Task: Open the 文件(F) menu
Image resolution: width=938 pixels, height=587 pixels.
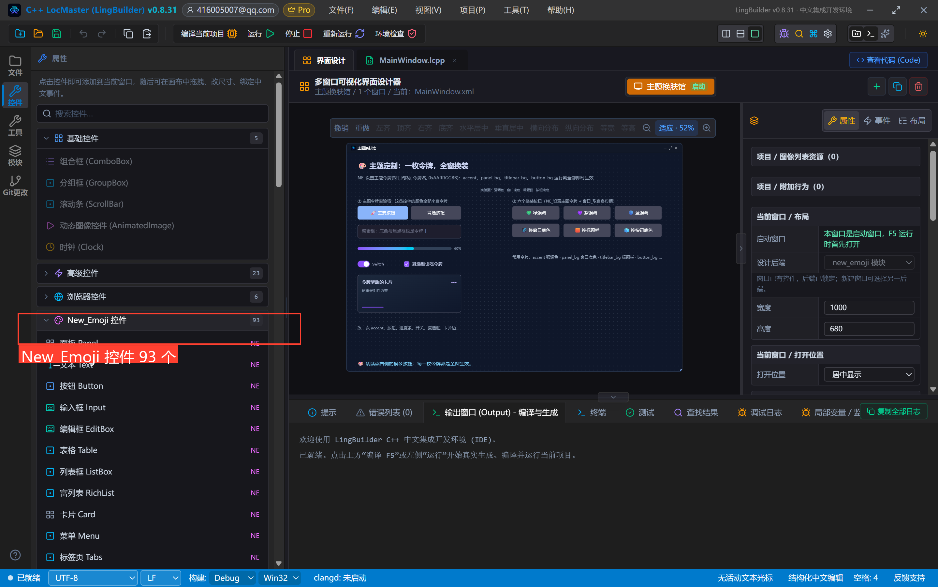Action: (341, 10)
